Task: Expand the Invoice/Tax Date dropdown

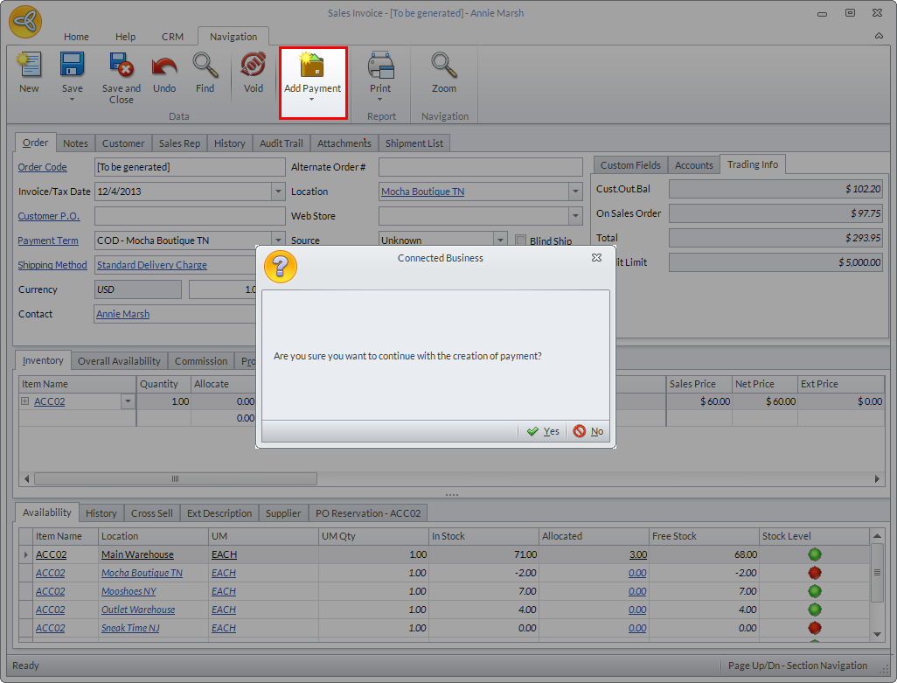Action: (x=278, y=192)
